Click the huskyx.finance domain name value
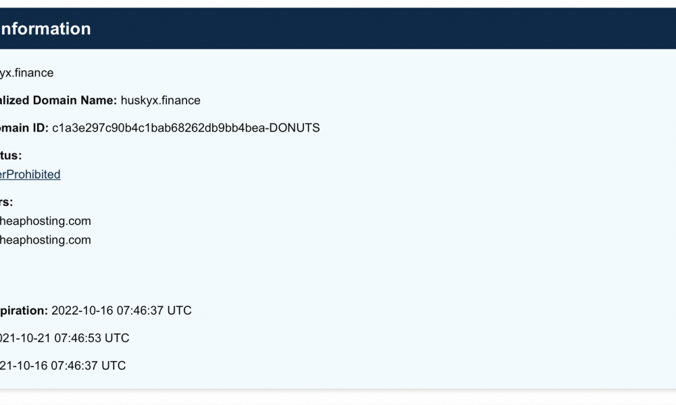Viewport: 676px width, 405px height. [160, 101]
